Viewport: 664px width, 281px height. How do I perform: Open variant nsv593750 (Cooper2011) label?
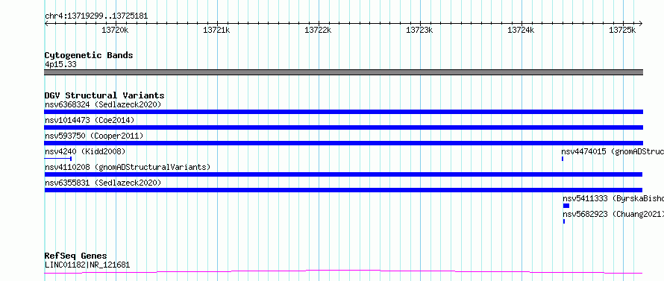pyautogui.click(x=94, y=136)
